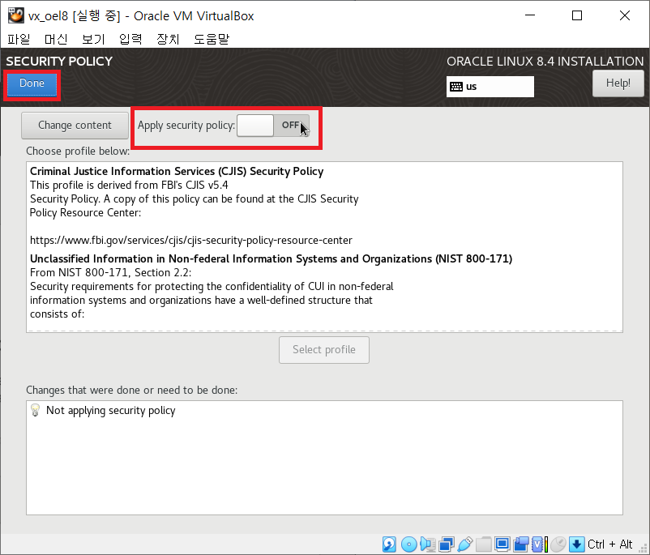The height and width of the screenshot is (555, 650).
Task: Click the Change content button
Action: click(75, 126)
